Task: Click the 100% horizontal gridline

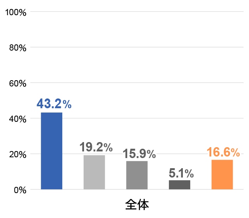Action: (137, 11)
